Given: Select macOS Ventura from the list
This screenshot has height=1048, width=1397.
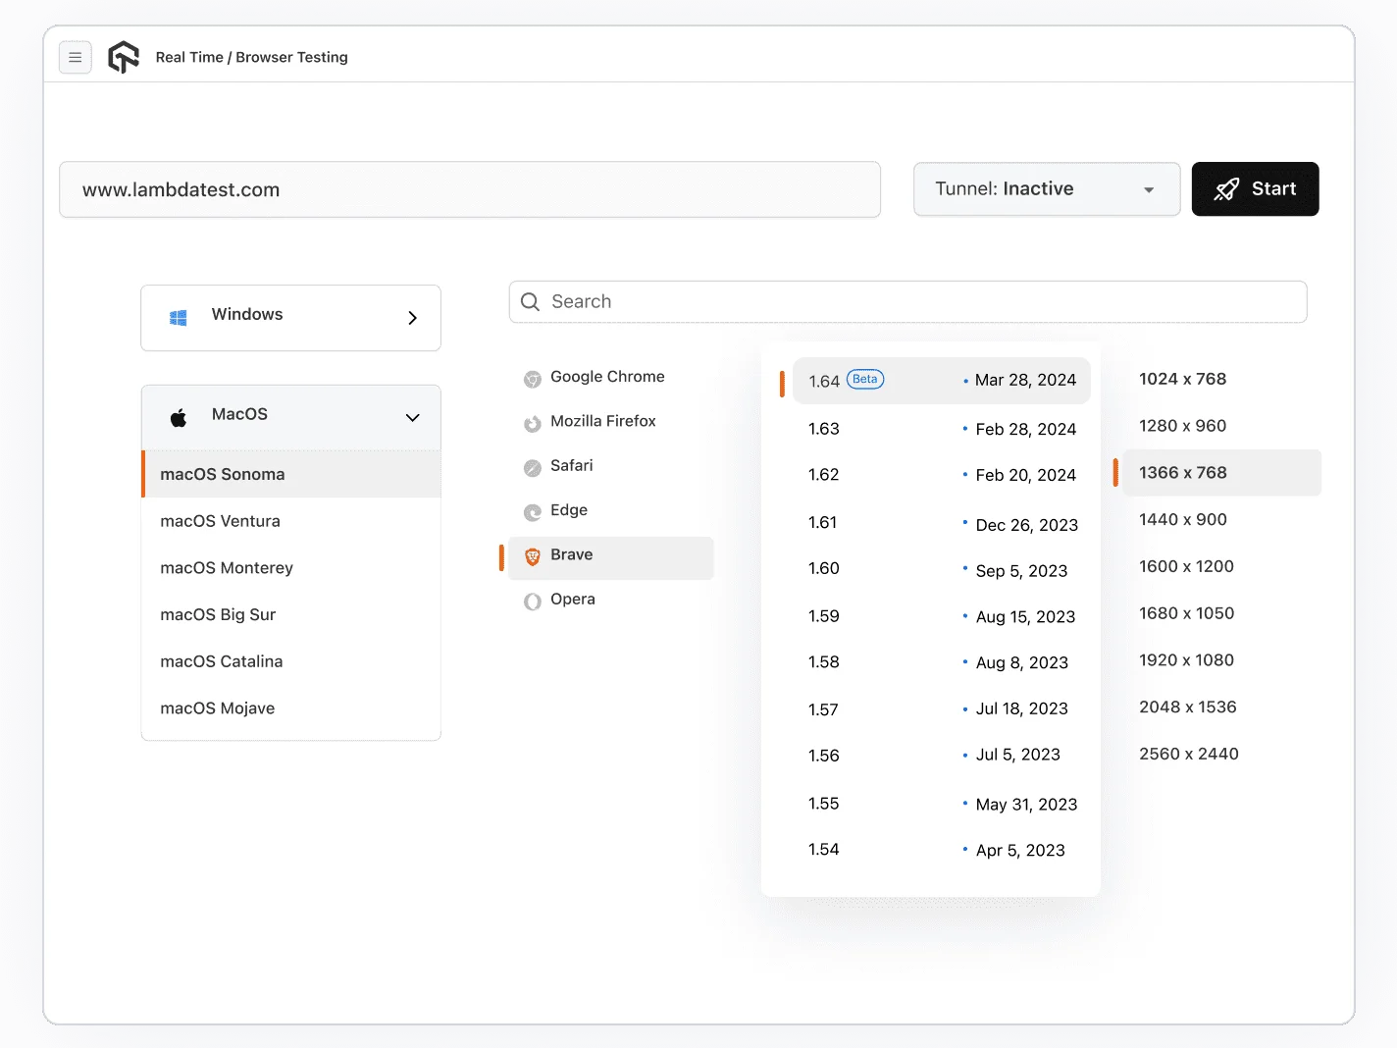Looking at the screenshot, I should point(221,521).
